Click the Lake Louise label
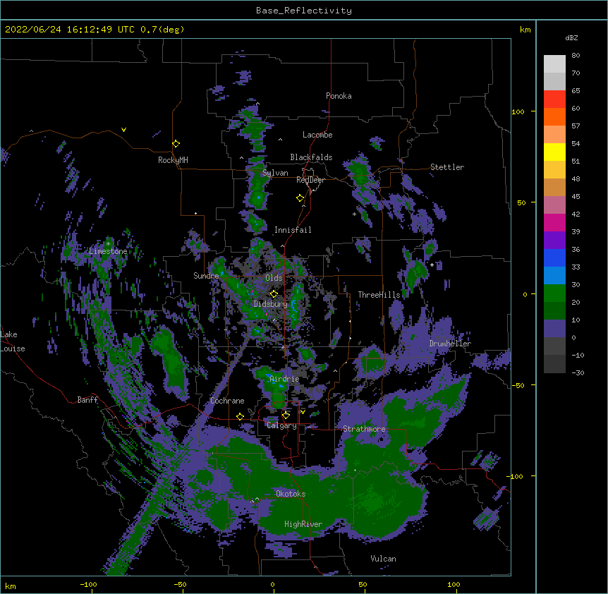The image size is (608, 594). (x=13, y=341)
